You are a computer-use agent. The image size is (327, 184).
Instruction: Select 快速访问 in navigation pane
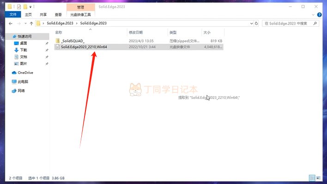24,37
